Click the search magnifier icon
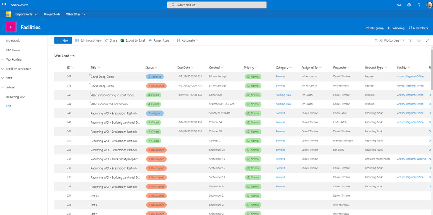 pyautogui.click(x=172, y=5)
